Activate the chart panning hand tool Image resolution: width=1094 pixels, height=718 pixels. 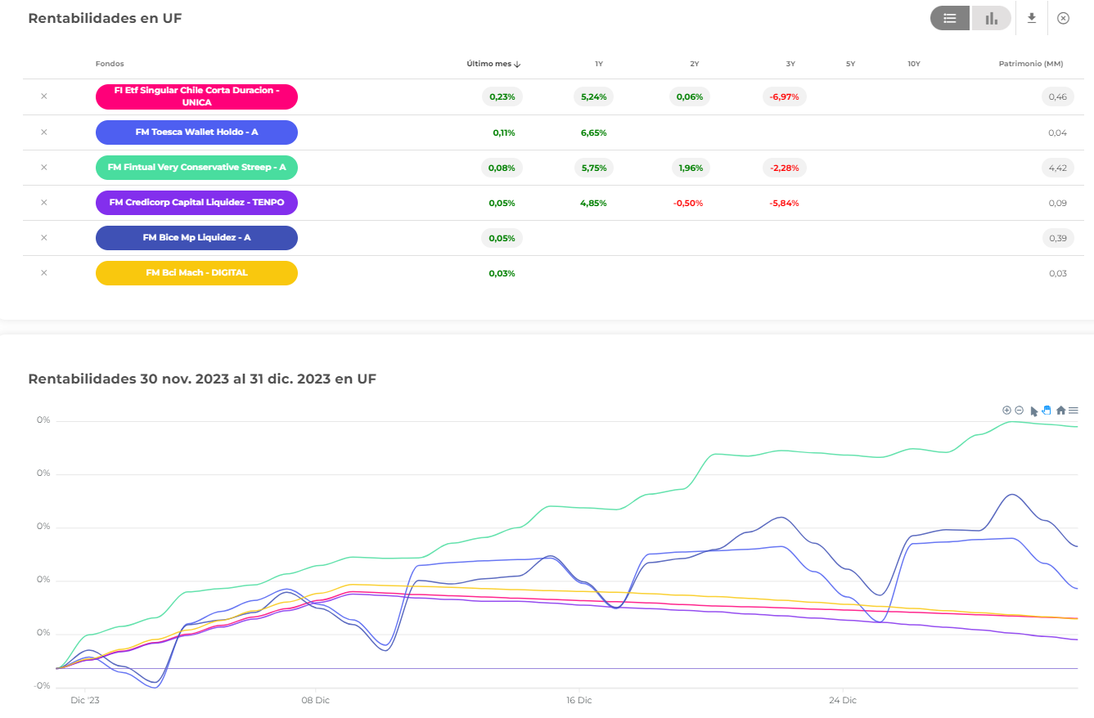tap(1047, 411)
